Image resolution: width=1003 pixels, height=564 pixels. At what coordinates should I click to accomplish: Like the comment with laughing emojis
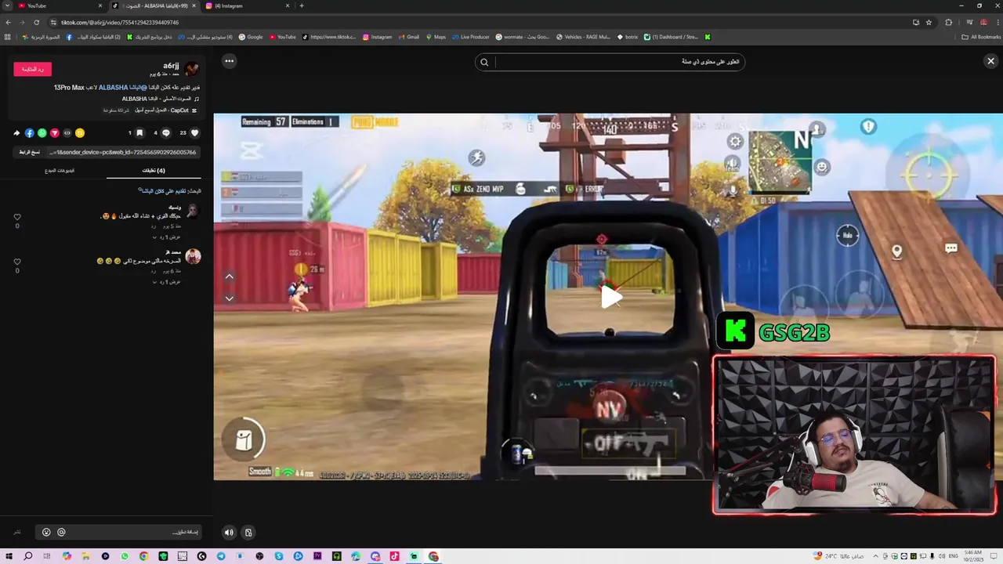[x=17, y=262]
